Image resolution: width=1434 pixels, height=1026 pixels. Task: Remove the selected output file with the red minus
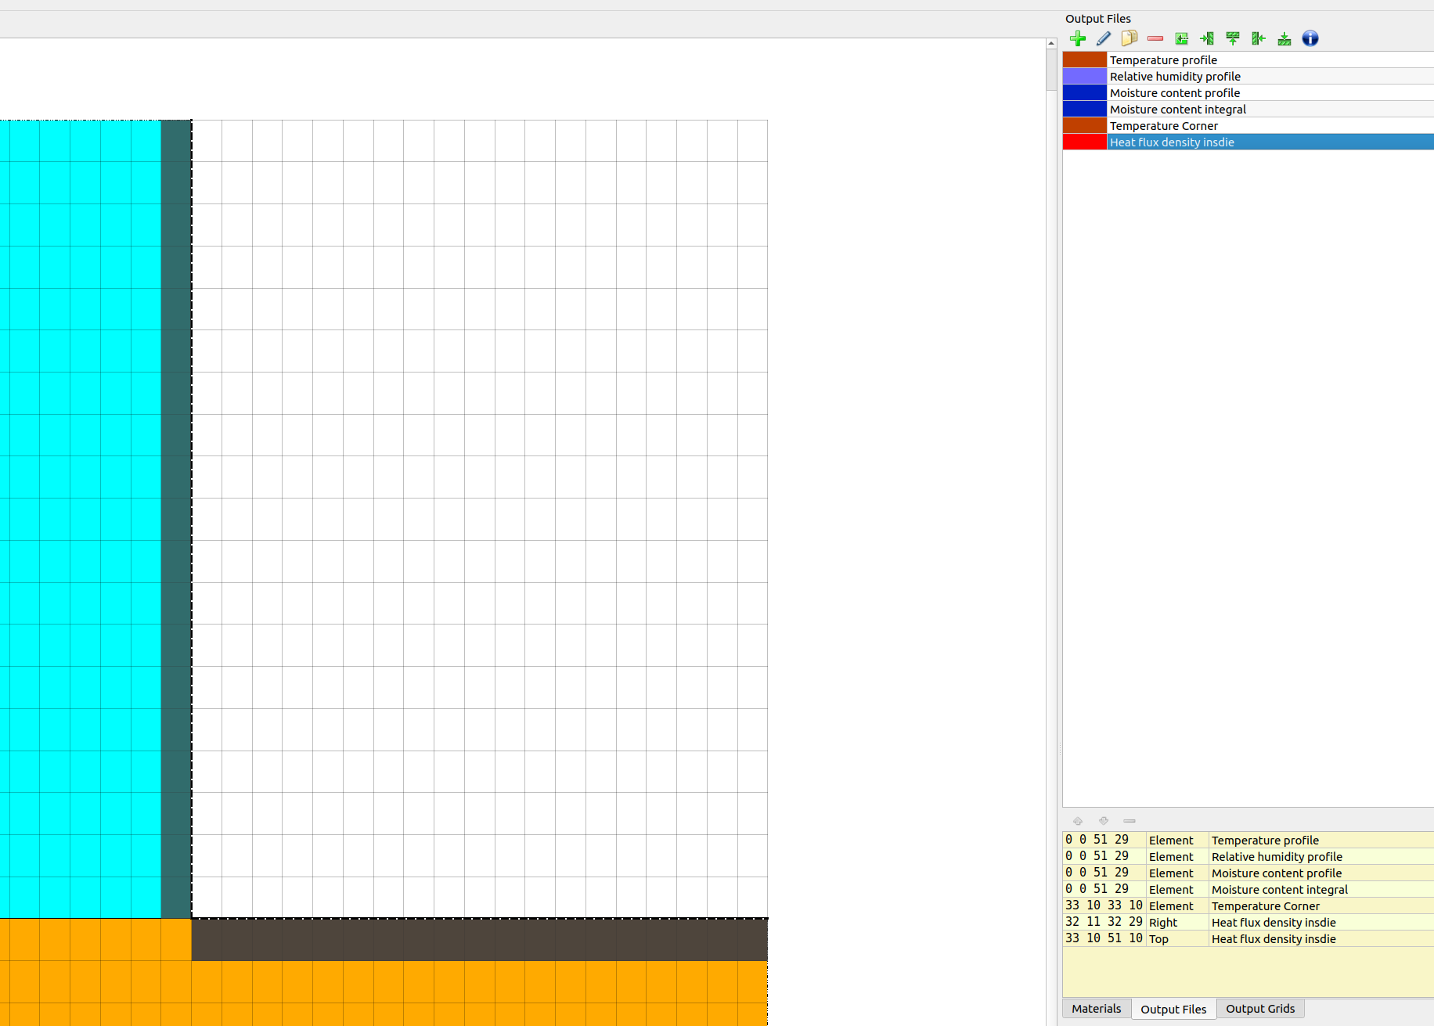1155,38
